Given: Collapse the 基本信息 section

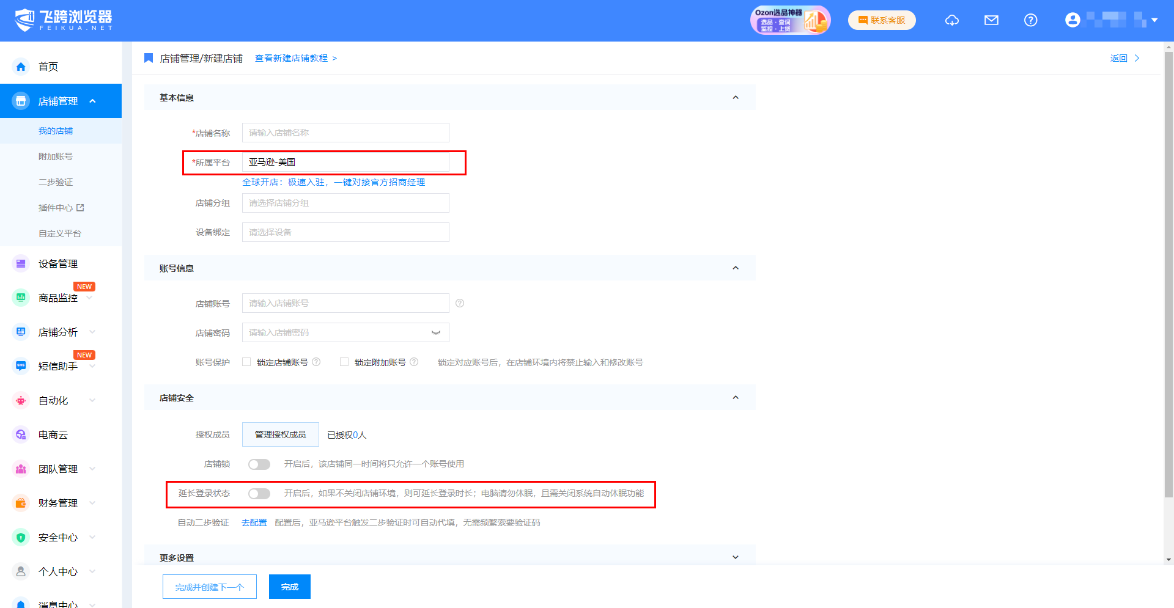Looking at the screenshot, I should pyautogui.click(x=736, y=98).
